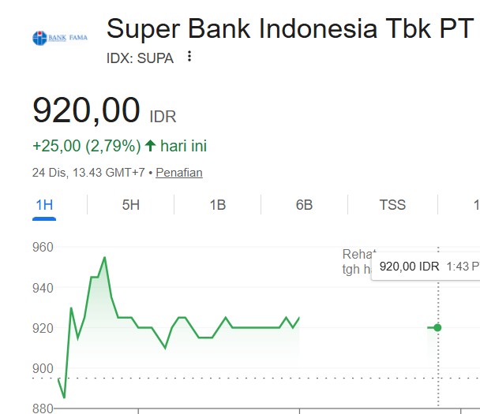Click the large 920,00 price

pos(86,110)
